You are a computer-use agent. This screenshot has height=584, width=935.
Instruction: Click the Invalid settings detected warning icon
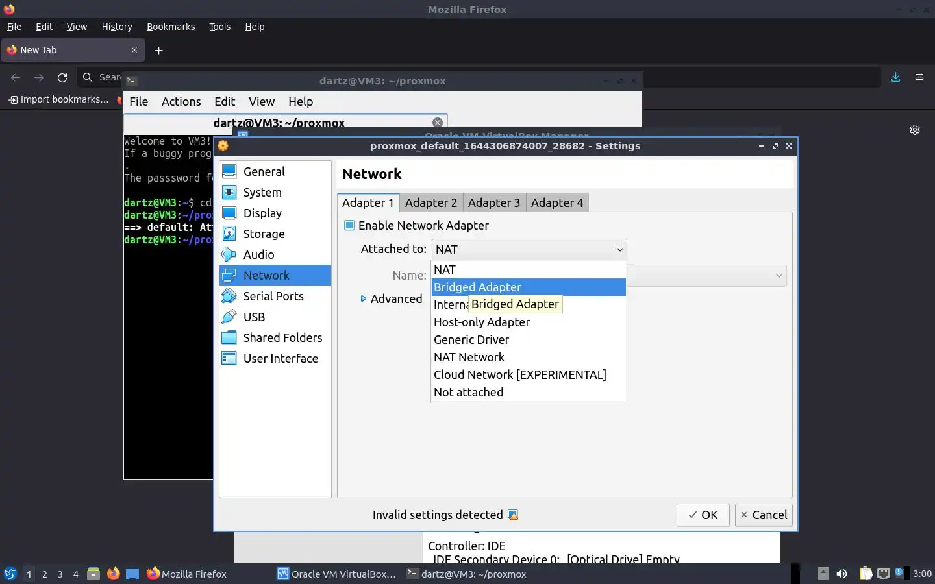(513, 515)
